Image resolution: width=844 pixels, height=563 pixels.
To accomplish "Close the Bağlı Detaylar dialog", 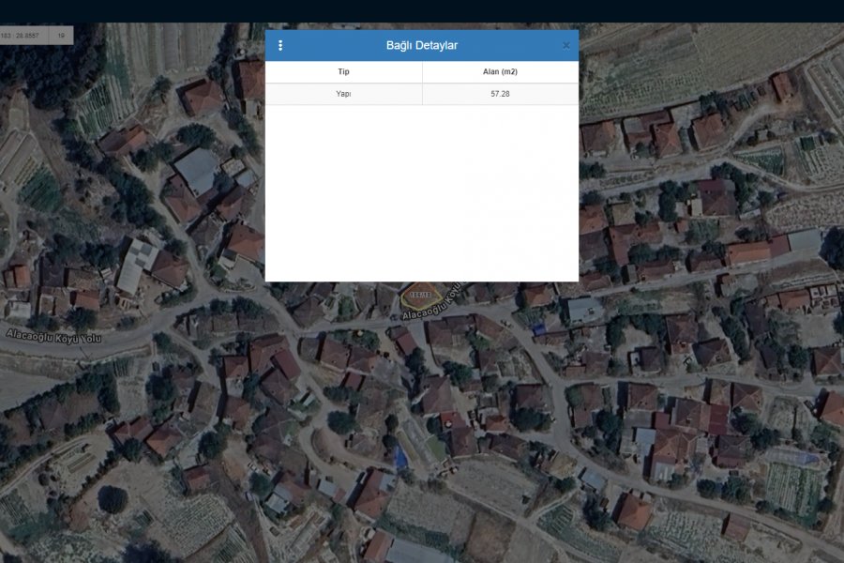I will (x=565, y=46).
